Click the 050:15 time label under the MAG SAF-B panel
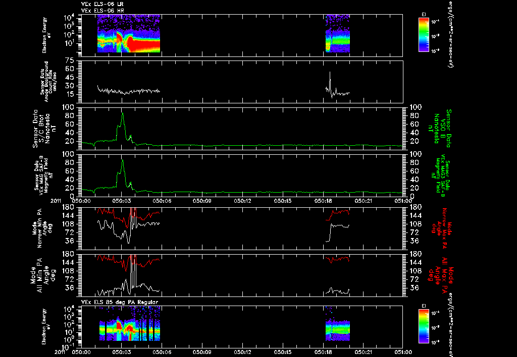The image size is (517, 357). click(x=283, y=201)
